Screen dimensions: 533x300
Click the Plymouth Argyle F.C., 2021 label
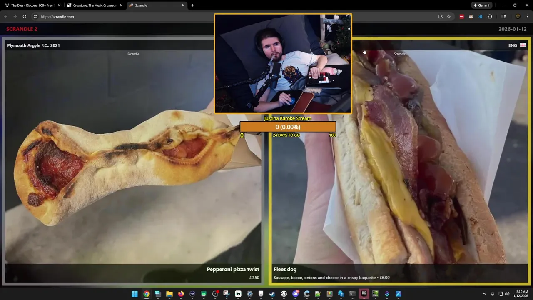coord(33,45)
